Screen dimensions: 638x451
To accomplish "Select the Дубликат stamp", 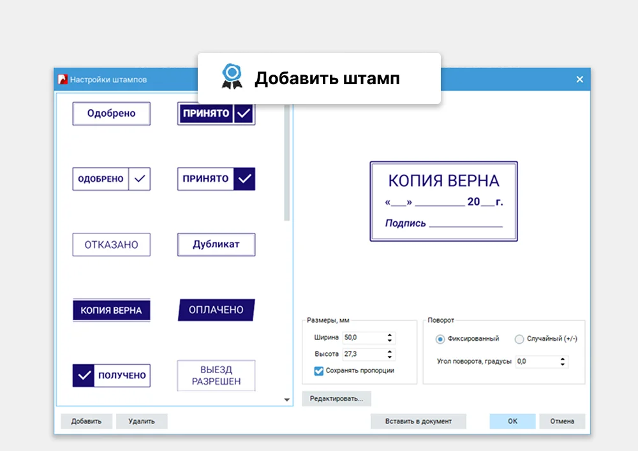I will pos(216,244).
